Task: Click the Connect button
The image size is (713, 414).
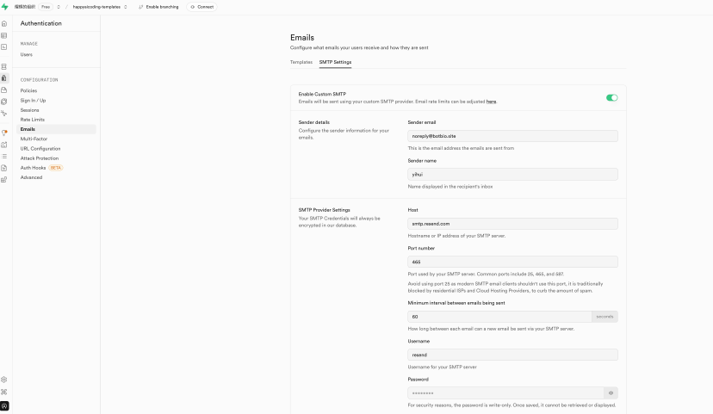Action: click(x=202, y=7)
